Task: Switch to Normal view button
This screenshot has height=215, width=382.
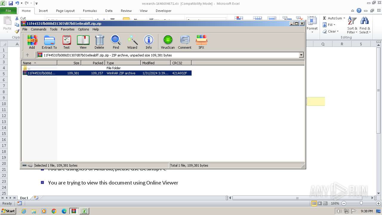Action: click(314, 203)
